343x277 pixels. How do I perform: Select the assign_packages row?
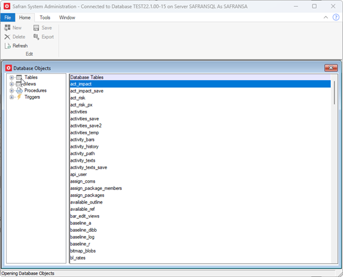tap(200, 195)
